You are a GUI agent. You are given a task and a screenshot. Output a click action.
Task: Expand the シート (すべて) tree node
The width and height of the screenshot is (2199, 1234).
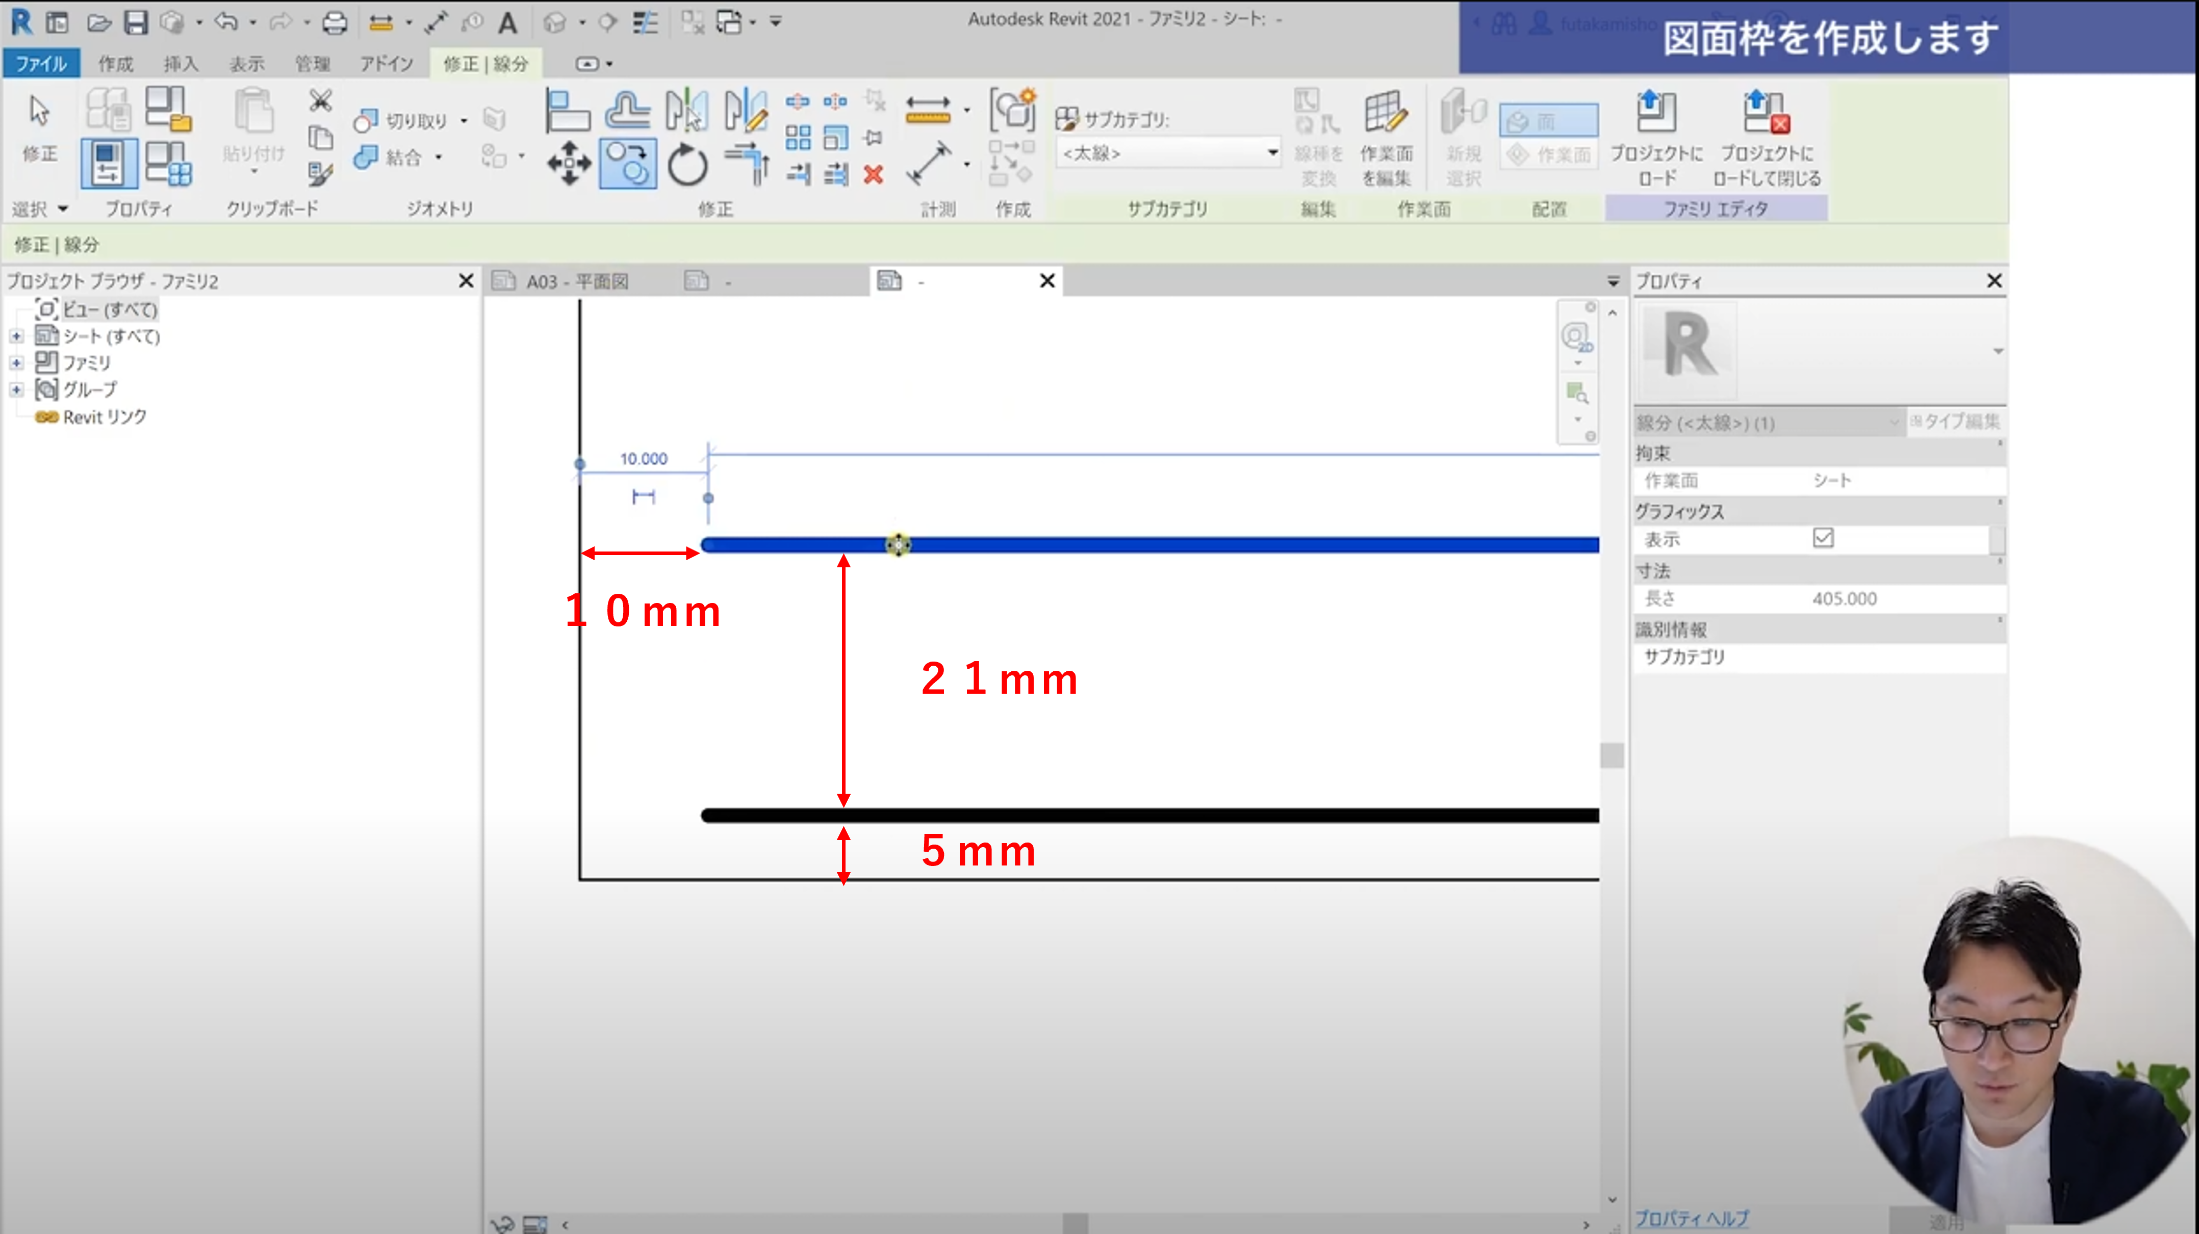[16, 336]
